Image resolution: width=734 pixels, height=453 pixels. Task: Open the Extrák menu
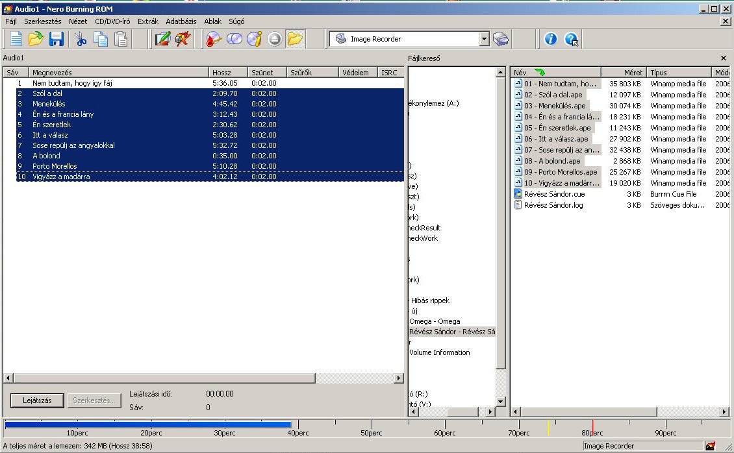click(147, 21)
